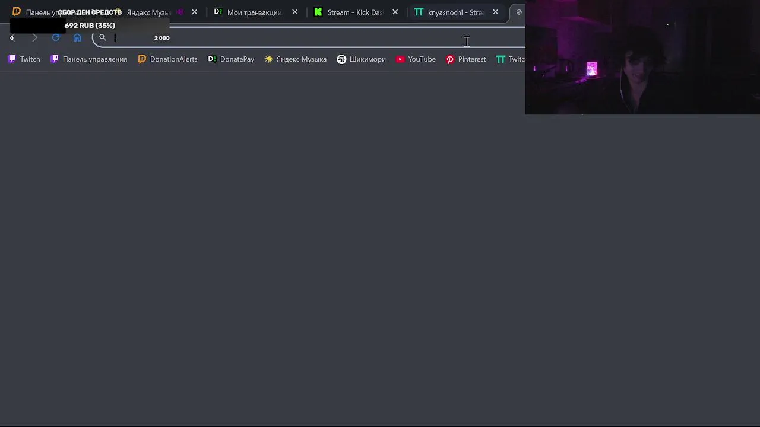Click the DonationAlerts favicon on first tab
Viewport: 760px width, 427px height.
pos(17,12)
